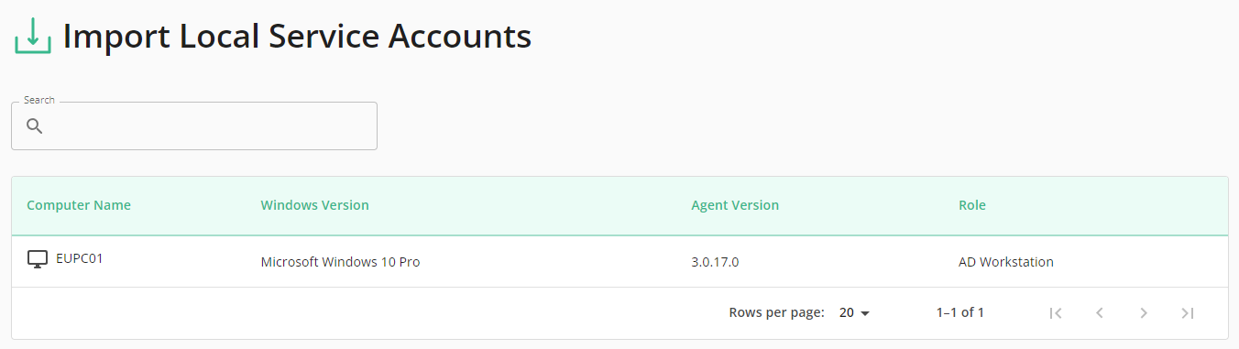Screen dimensions: 1239x349
Task: Select the rows per page value 20
Action: coord(847,313)
